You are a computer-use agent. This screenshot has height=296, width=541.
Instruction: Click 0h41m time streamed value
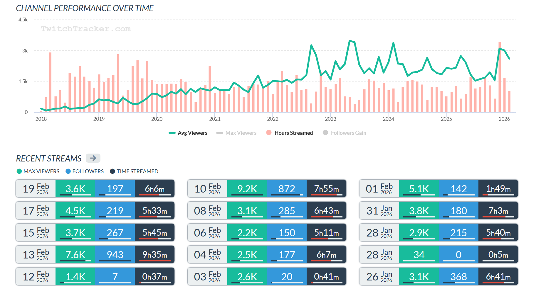(x=327, y=276)
